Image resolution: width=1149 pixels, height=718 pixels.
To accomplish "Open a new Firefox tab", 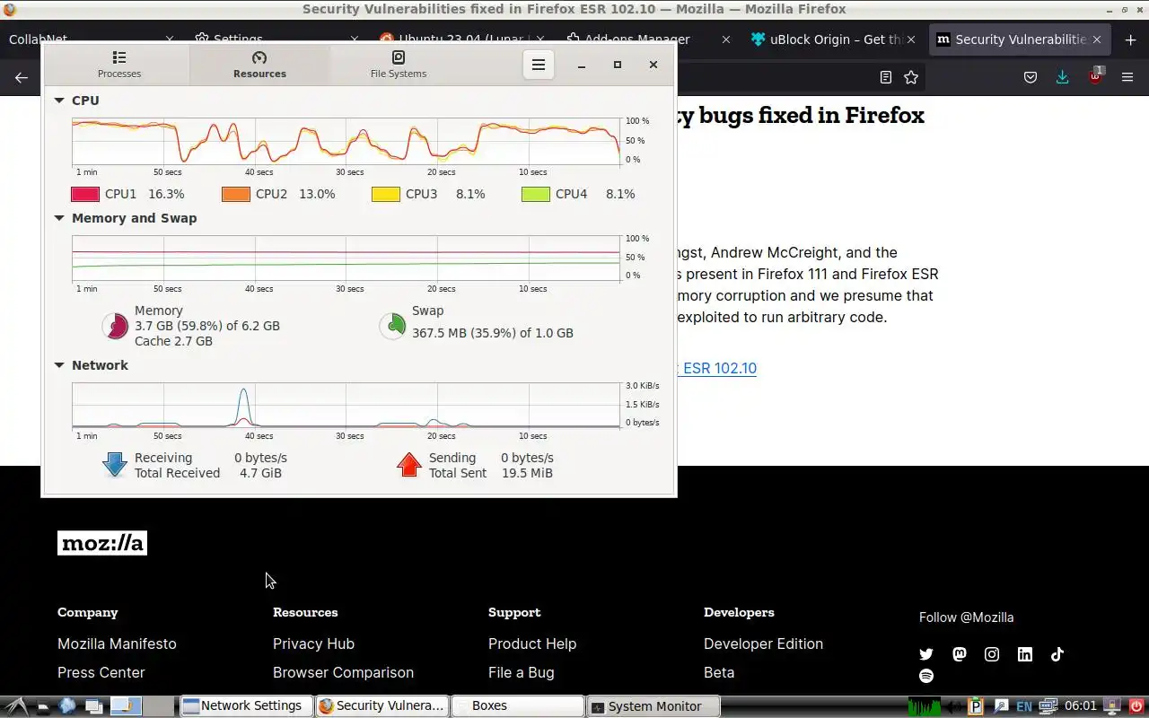I will point(1129,39).
